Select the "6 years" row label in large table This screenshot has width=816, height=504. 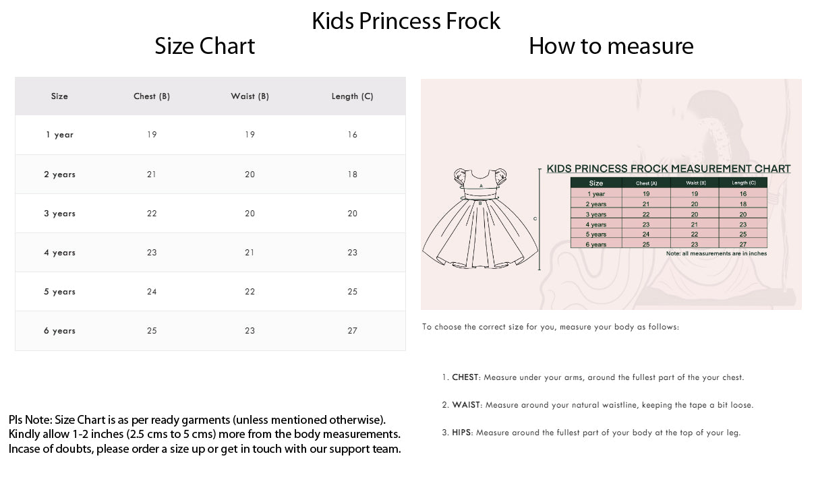59,331
